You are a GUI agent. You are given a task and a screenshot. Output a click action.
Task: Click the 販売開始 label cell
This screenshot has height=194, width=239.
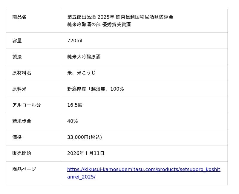(22, 153)
